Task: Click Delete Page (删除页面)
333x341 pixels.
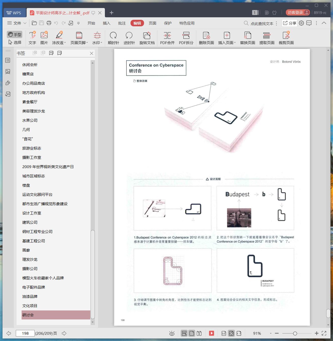Action: click(206, 38)
